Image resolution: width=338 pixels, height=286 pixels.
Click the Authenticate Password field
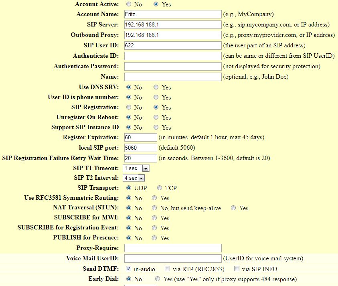click(x=173, y=66)
